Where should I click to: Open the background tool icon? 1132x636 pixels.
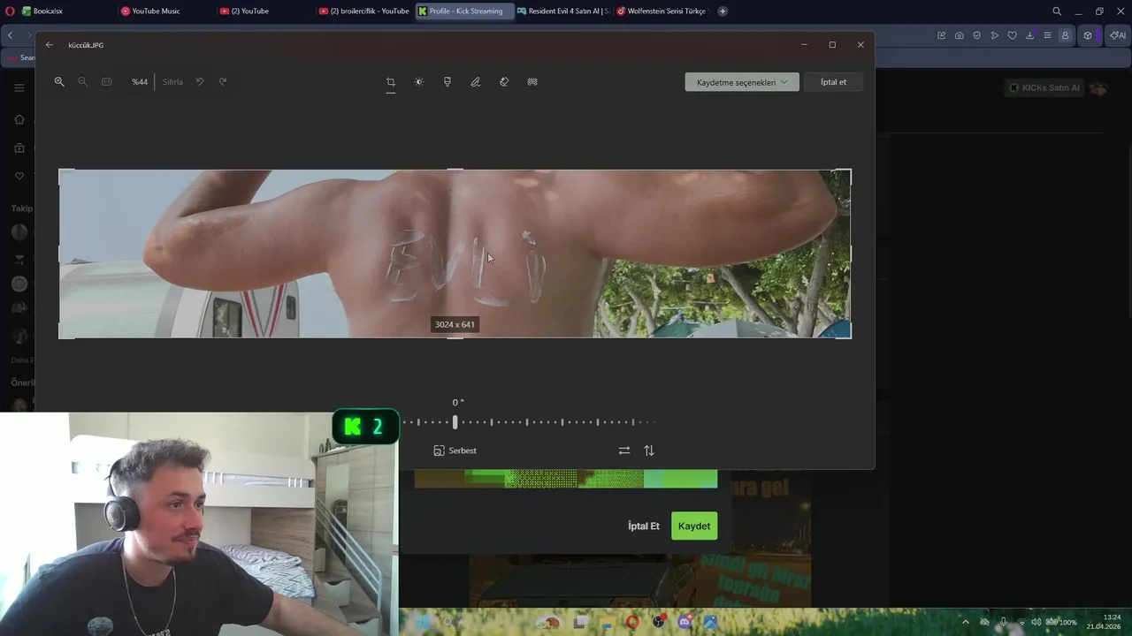click(x=532, y=81)
